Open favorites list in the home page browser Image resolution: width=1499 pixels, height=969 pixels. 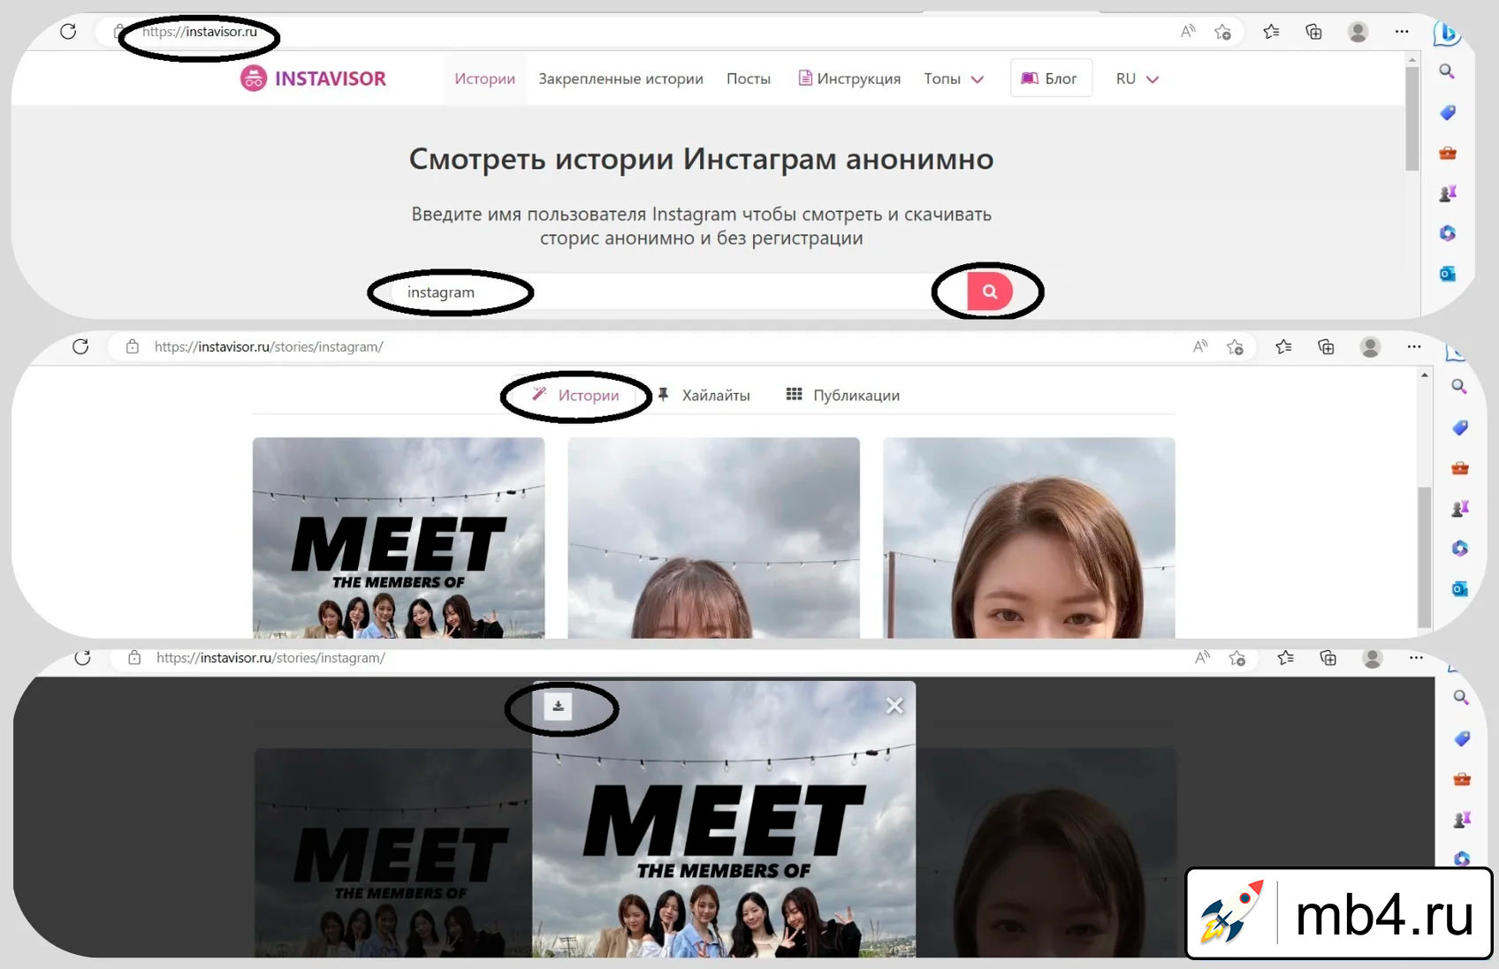click(1271, 32)
